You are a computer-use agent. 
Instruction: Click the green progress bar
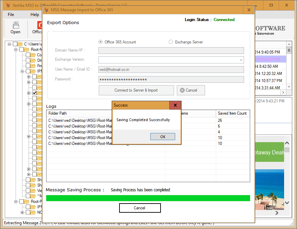148,198
